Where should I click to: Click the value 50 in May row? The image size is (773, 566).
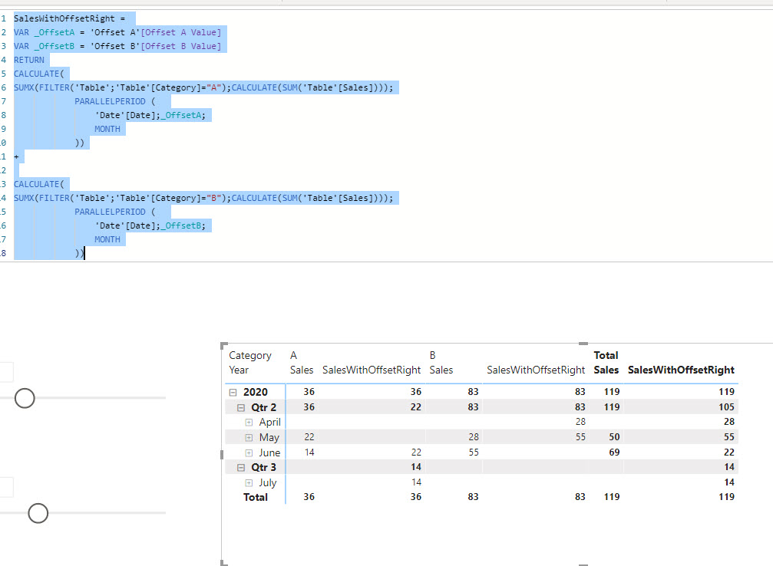614,437
